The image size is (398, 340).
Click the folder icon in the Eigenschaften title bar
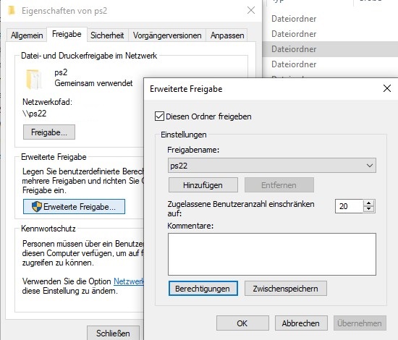pyautogui.click(x=11, y=11)
